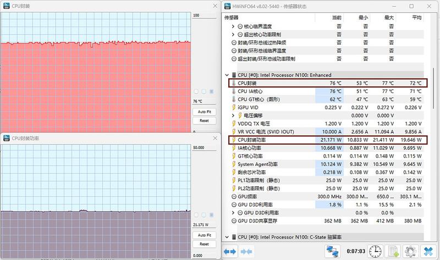Viewport: 440px width, 260px height.
Task: Click the 0:07:03 elapsed time readout
Action: pyautogui.click(x=356, y=251)
